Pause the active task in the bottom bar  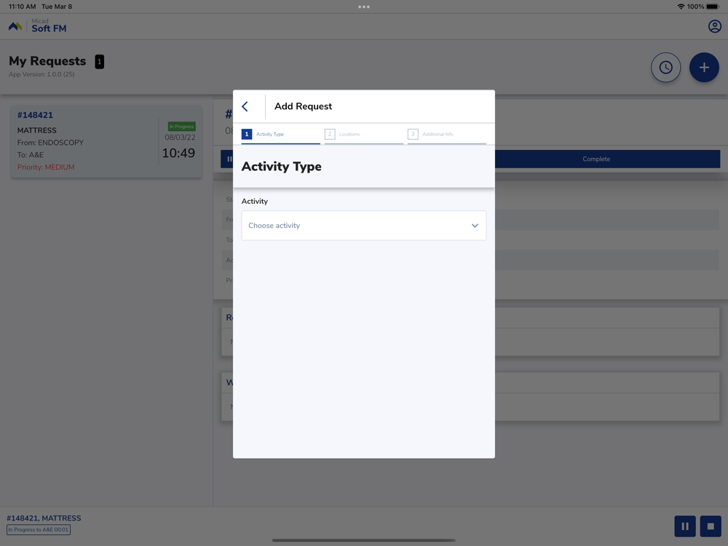pos(685,526)
